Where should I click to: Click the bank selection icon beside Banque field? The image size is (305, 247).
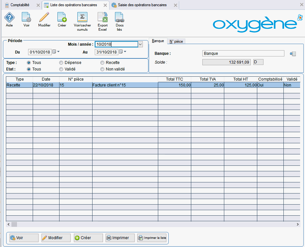(x=293, y=54)
